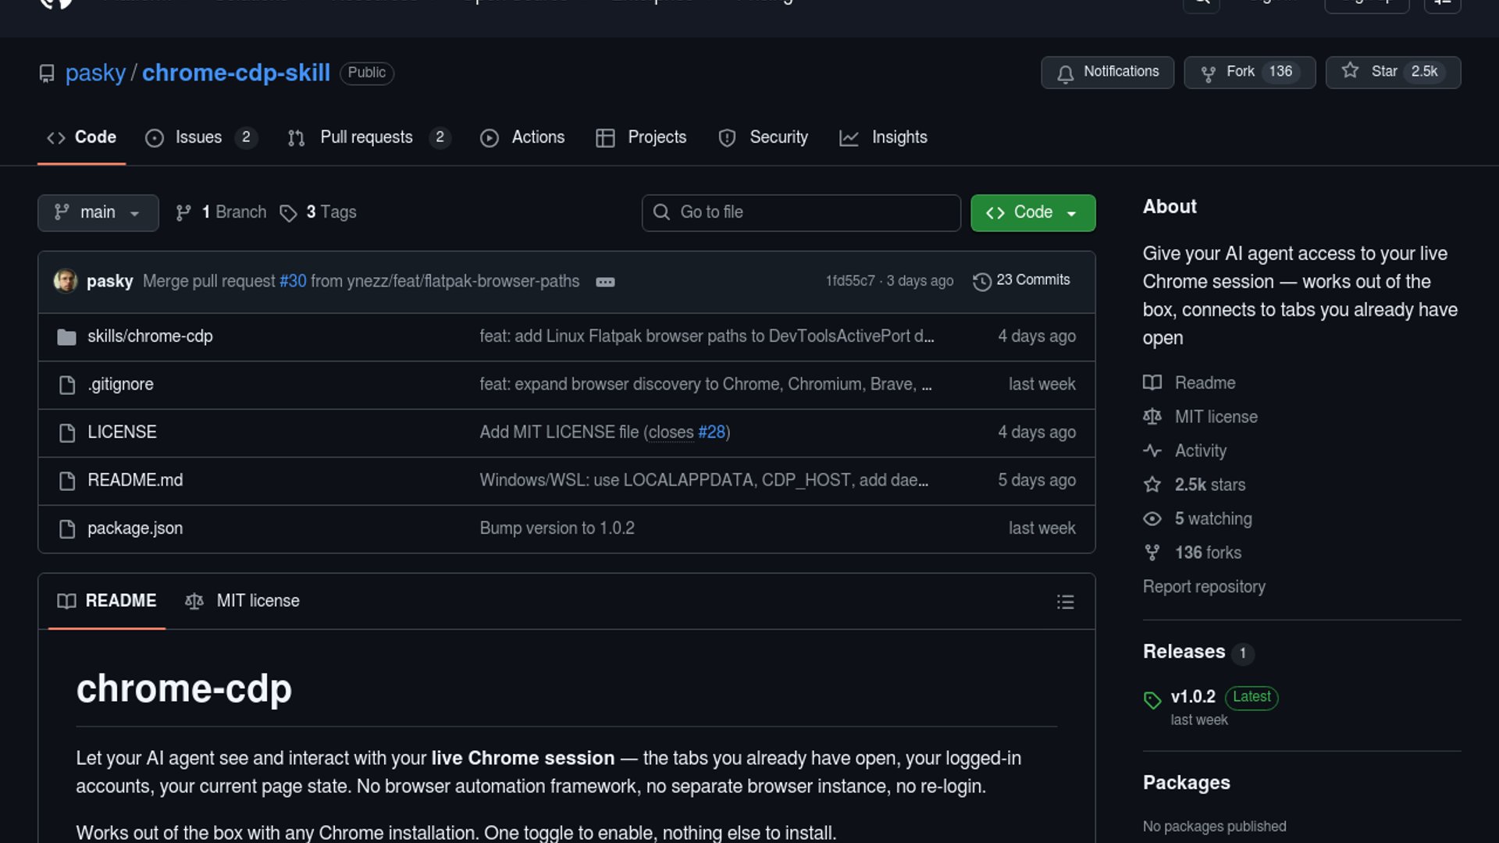Screen dimensions: 1499x843
Task: Click the skills/chrome-cdp folder icon
Action: (x=66, y=337)
